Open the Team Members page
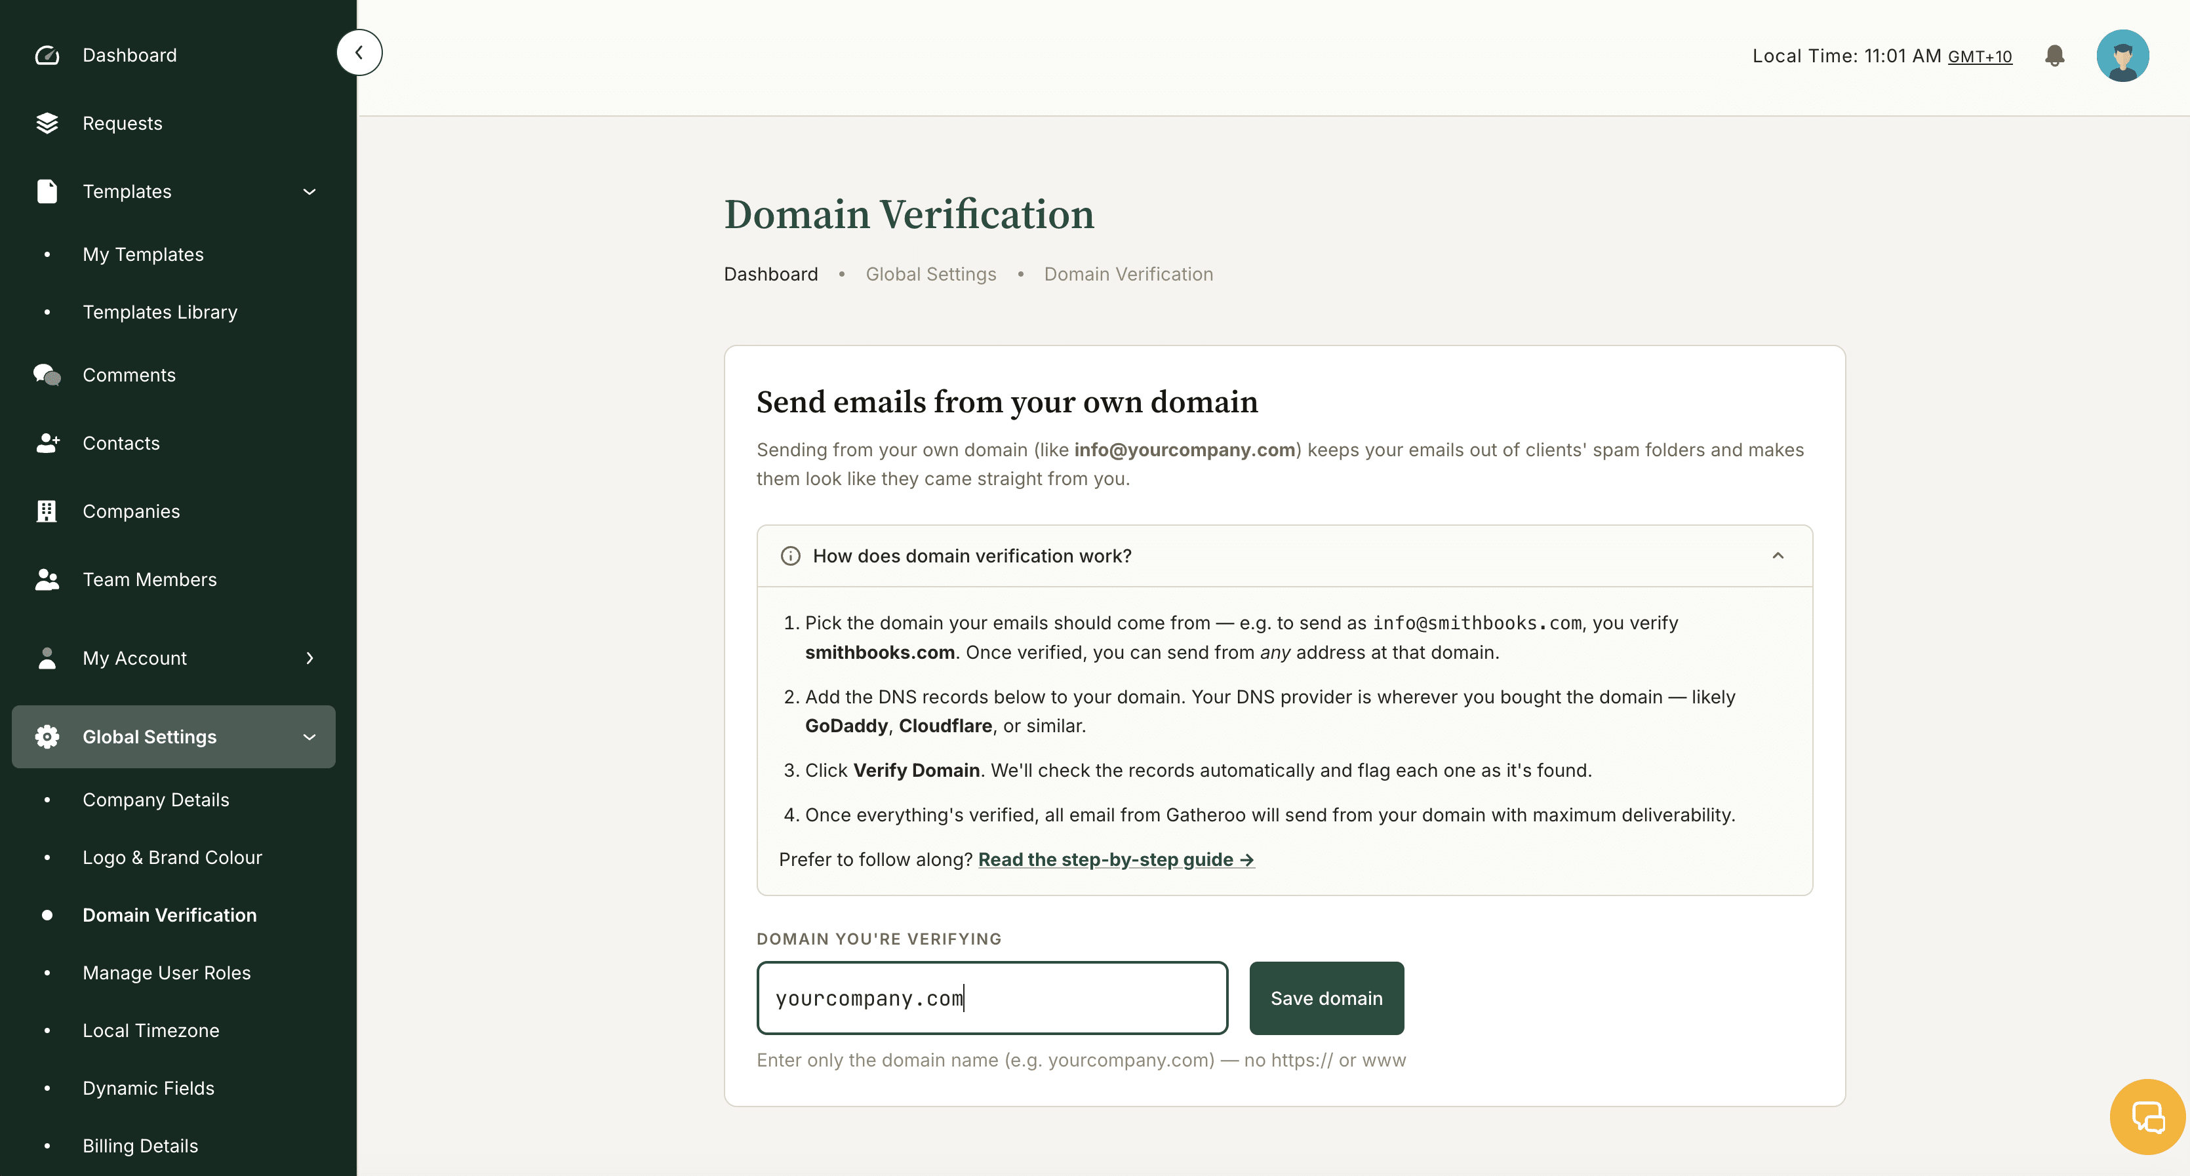Screen dimensions: 2190x1176 tap(149, 579)
